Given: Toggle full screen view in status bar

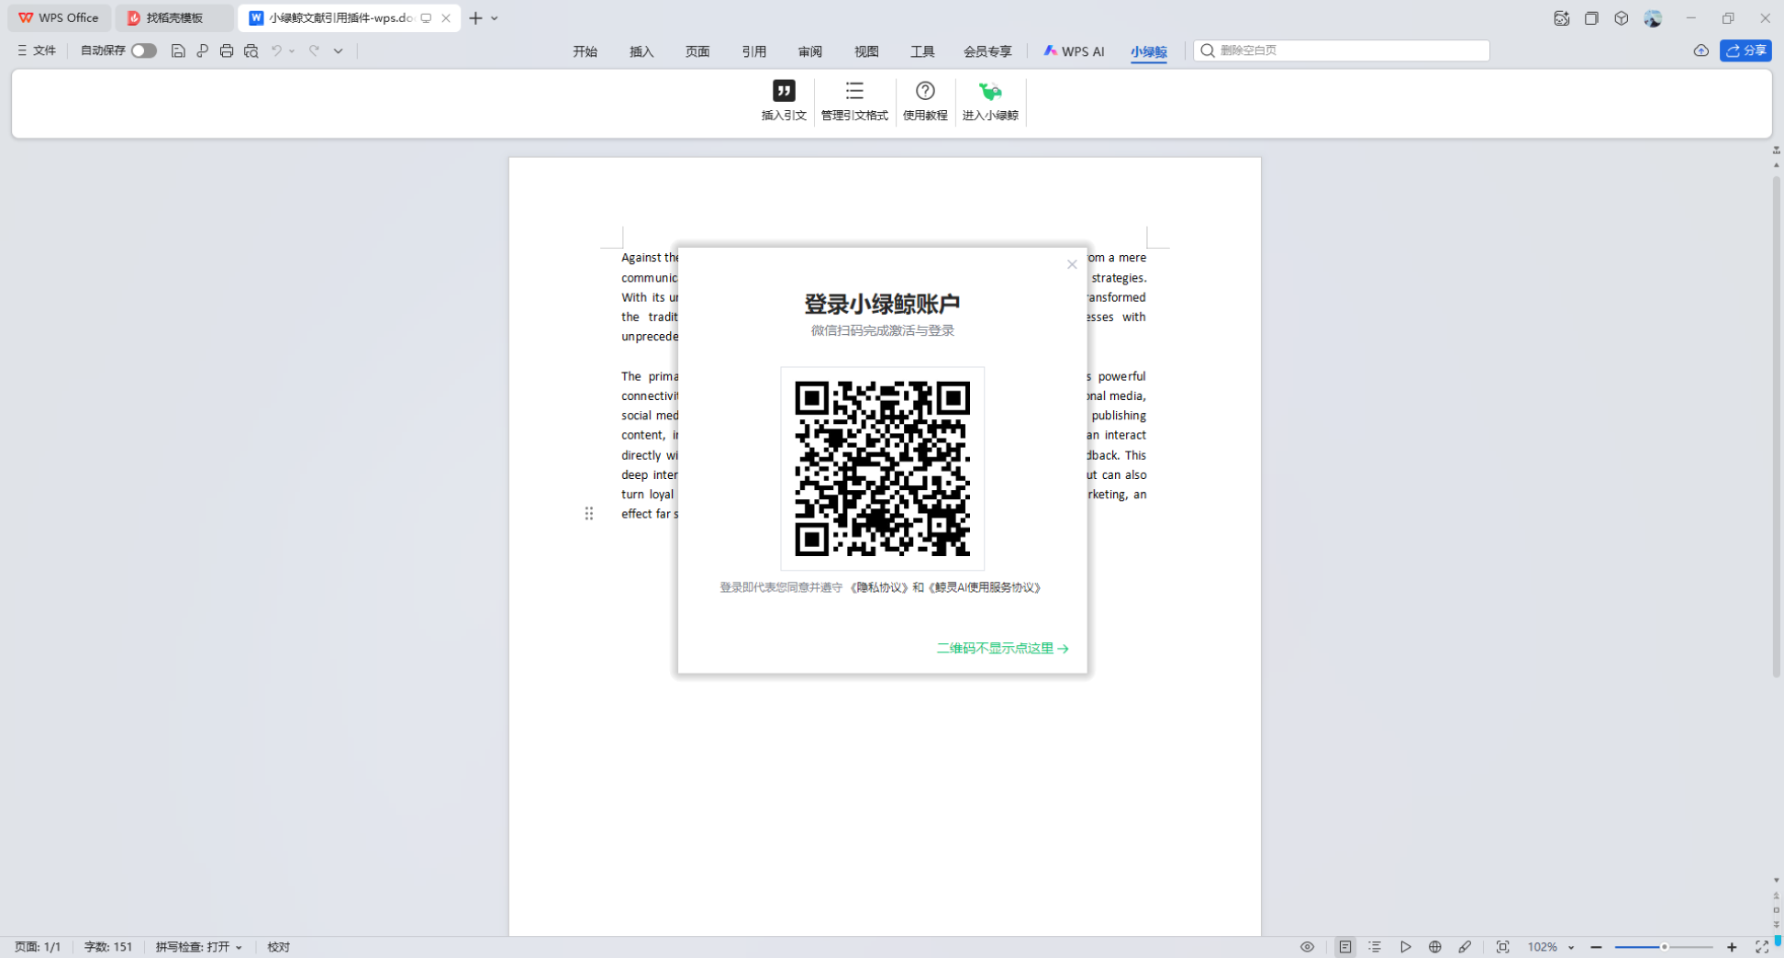Looking at the screenshot, I should (1761, 947).
